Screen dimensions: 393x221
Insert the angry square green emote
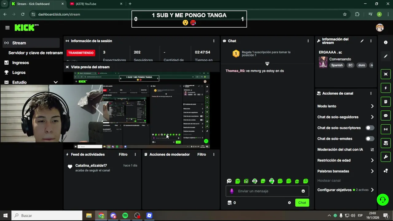click(246, 181)
